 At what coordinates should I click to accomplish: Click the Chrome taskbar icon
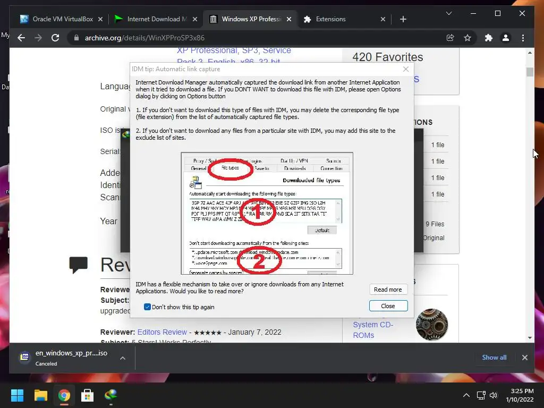(x=64, y=395)
